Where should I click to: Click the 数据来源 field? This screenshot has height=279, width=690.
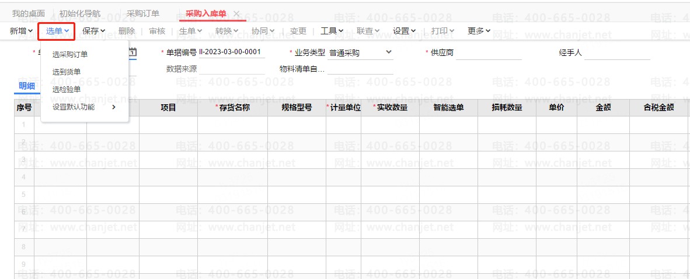tap(232, 69)
